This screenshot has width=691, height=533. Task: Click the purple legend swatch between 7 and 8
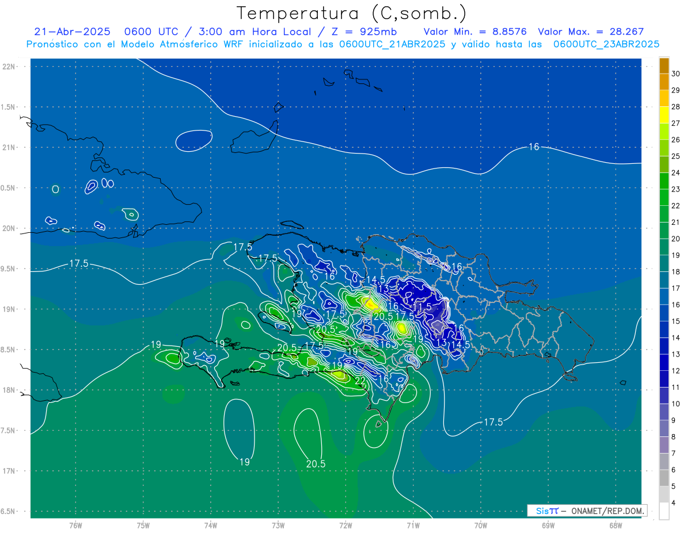[x=664, y=445]
